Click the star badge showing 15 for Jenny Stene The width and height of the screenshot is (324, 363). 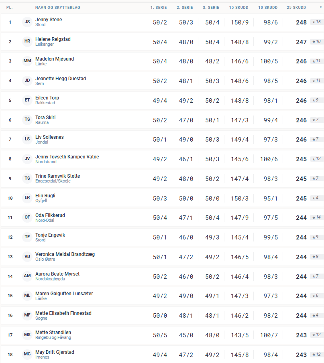tap(316, 22)
